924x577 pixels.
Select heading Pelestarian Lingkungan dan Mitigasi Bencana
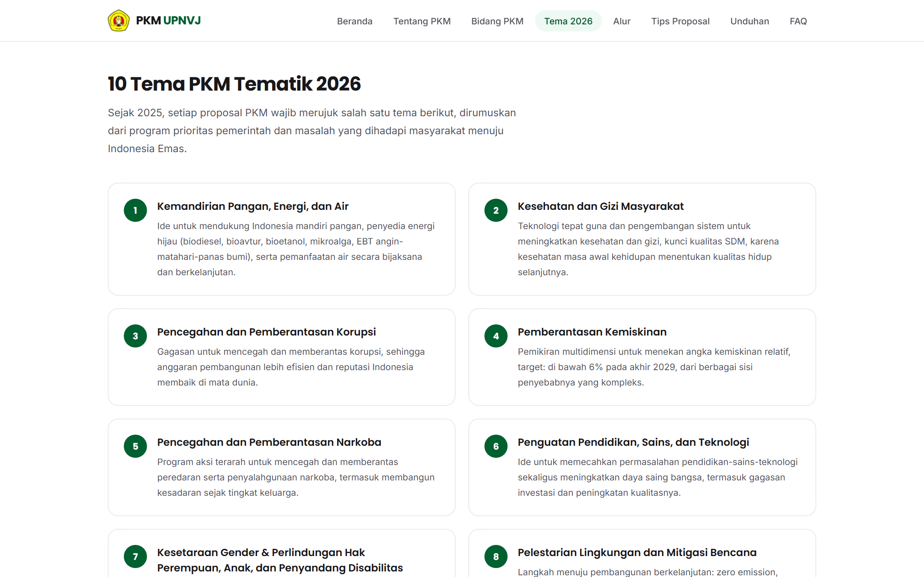[x=637, y=553]
